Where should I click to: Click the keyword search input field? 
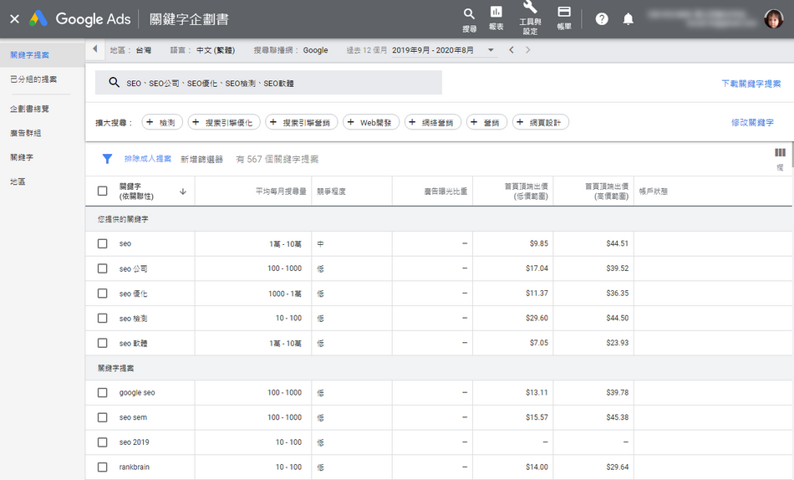268,83
